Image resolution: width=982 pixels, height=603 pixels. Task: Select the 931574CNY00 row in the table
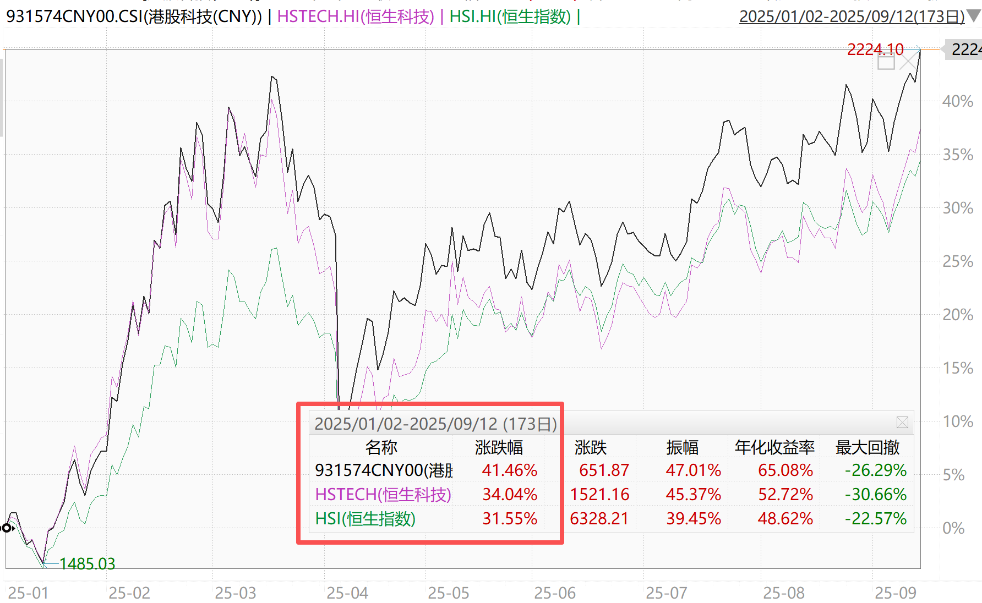(383, 470)
